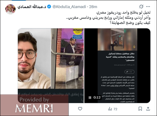Click the Al Jazeera logo in the video
The image size is (157, 116).
tap(134, 47)
